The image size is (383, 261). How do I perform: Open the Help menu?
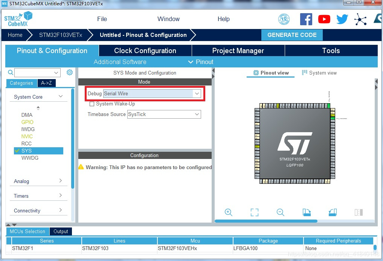pos(223,19)
